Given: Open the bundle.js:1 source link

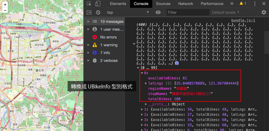Looking at the screenshot, I should point(243,20).
